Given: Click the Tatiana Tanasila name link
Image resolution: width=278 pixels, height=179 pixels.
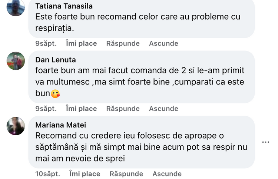Looking at the screenshot, I should (64, 6).
